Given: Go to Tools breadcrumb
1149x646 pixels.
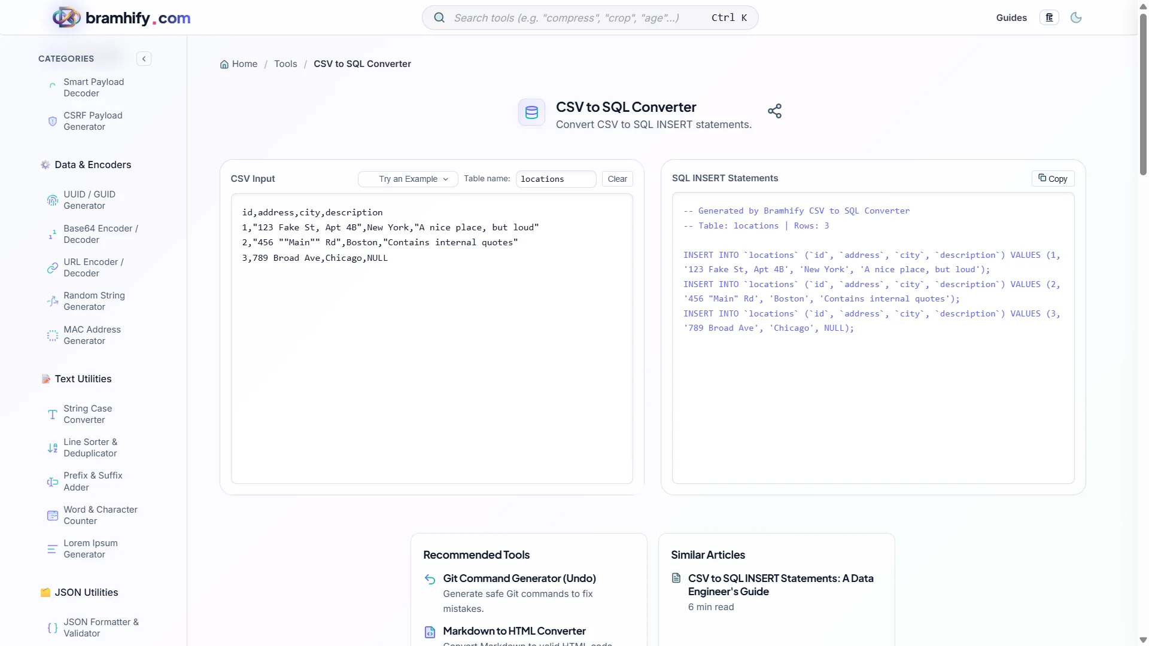Looking at the screenshot, I should point(285,64).
